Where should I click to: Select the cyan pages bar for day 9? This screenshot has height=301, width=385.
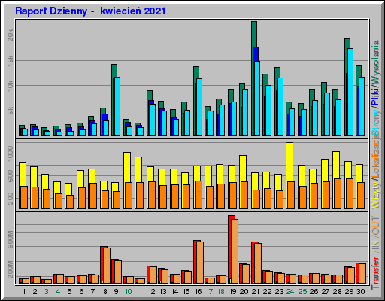point(117,107)
